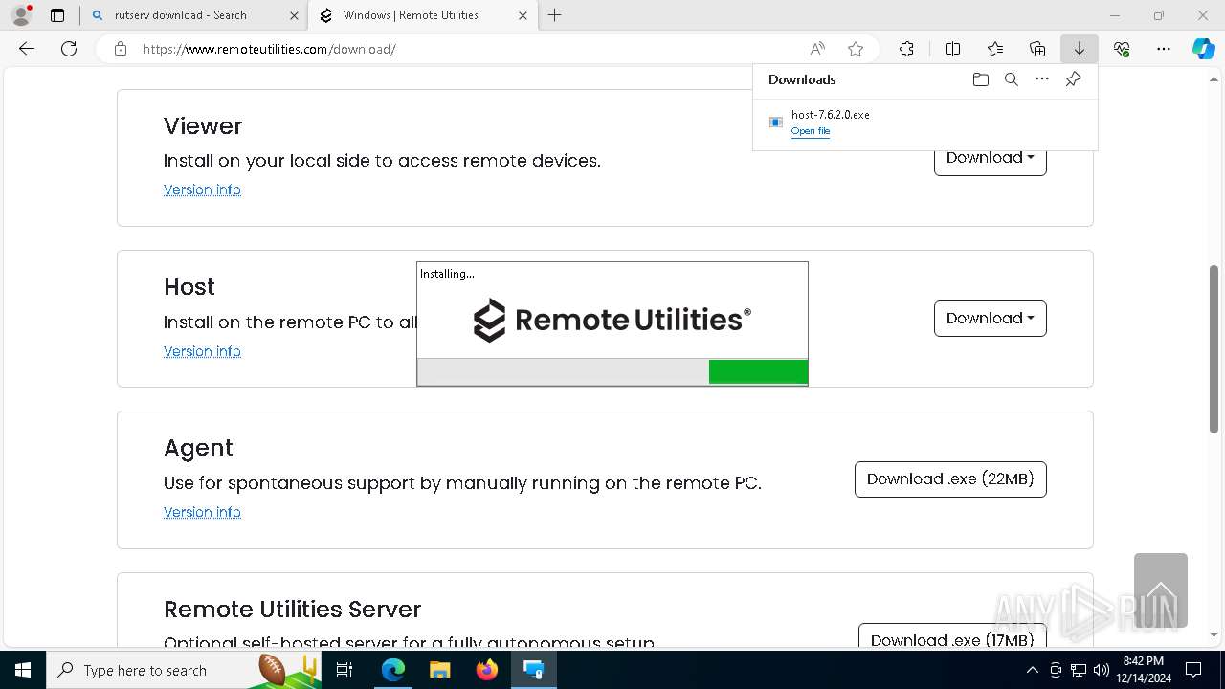The image size is (1225, 689).
Task: Open the notification center icon
Action: pyautogui.click(x=1193, y=670)
